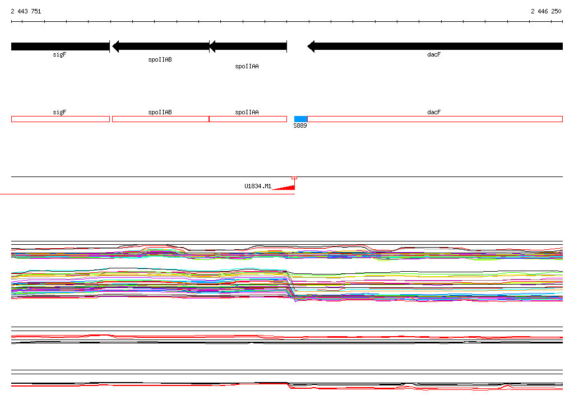This screenshot has width=574, height=400.
Task: Click the spoIIAA label above red box
Action: 247,112
